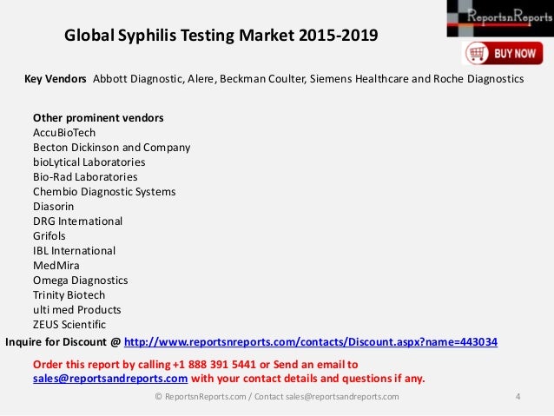The width and height of the screenshot is (554, 416).
Task: Click the ReportsnReports.com copyright footer
Action: pos(277,397)
